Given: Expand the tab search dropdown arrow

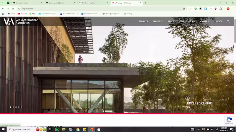Looking at the screenshot, I should pyautogui.click(x=3, y=3).
